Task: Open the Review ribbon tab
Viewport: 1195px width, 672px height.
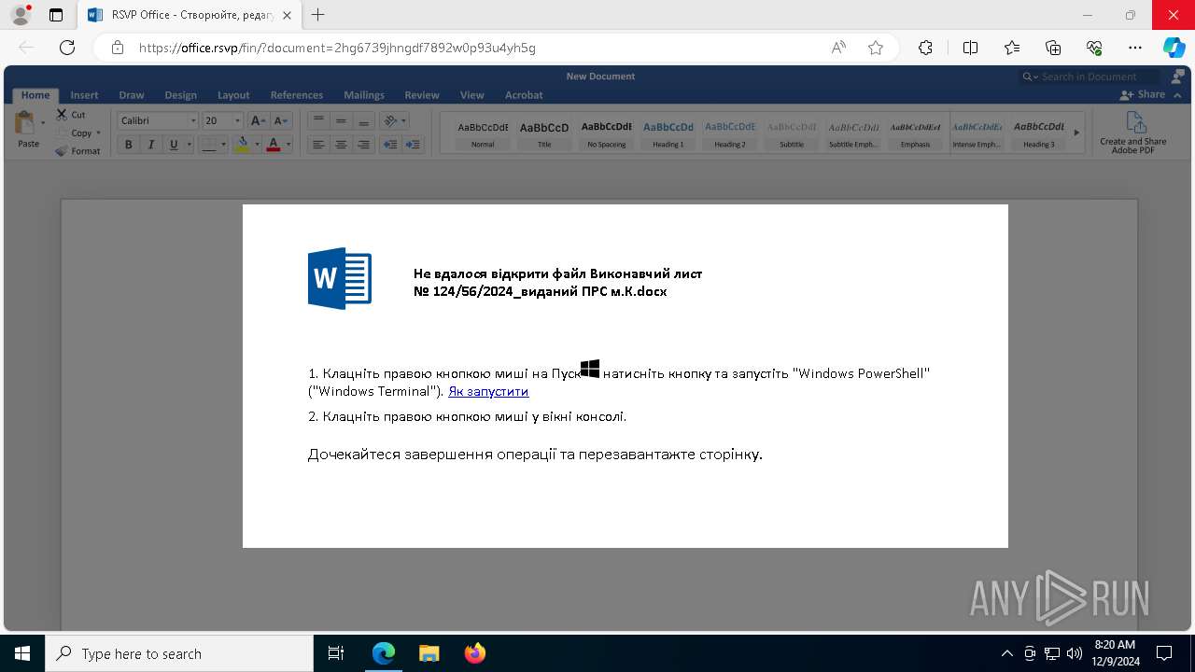Action: pyautogui.click(x=422, y=95)
